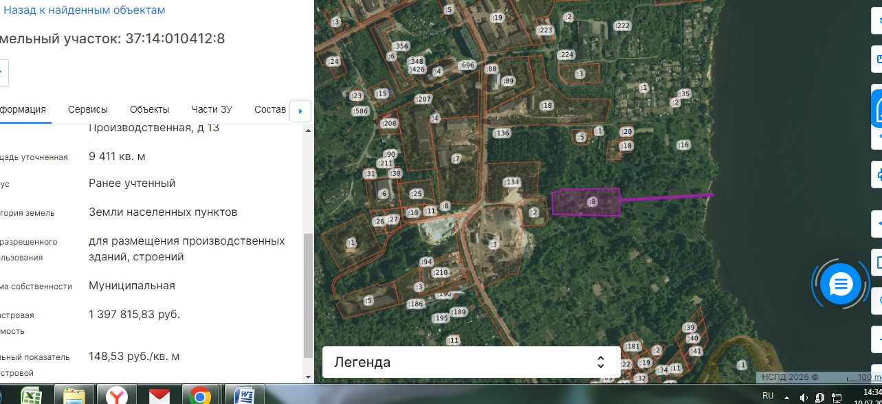Go back via Назад к найденным объектам

pyautogui.click(x=84, y=10)
